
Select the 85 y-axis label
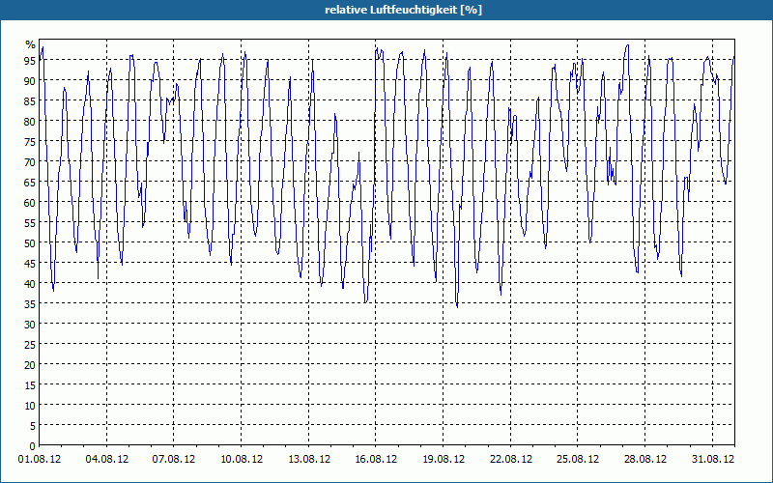pyautogui.click(x=30, y=100)
